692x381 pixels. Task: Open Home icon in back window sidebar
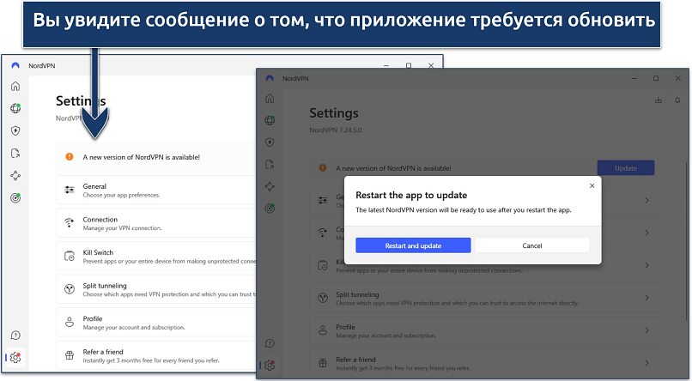pyautogui.click(x=15, y=86)
